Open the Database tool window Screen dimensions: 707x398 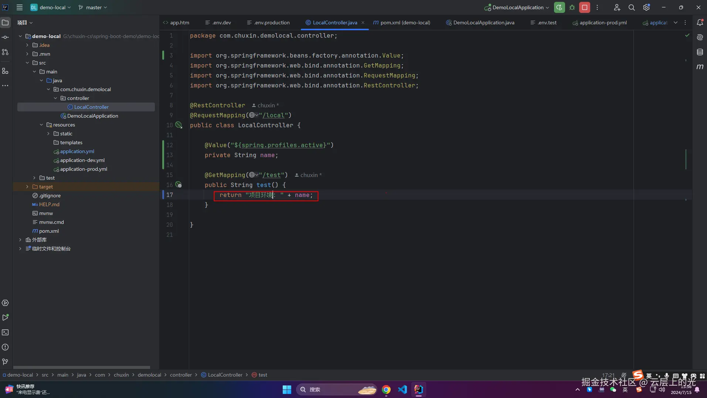700,52
